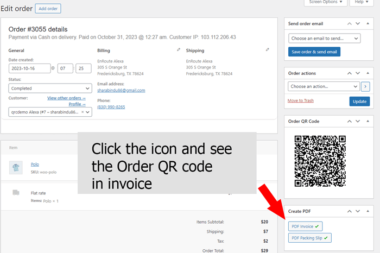Open the Customer selection dropdown

tap(50, 112)
